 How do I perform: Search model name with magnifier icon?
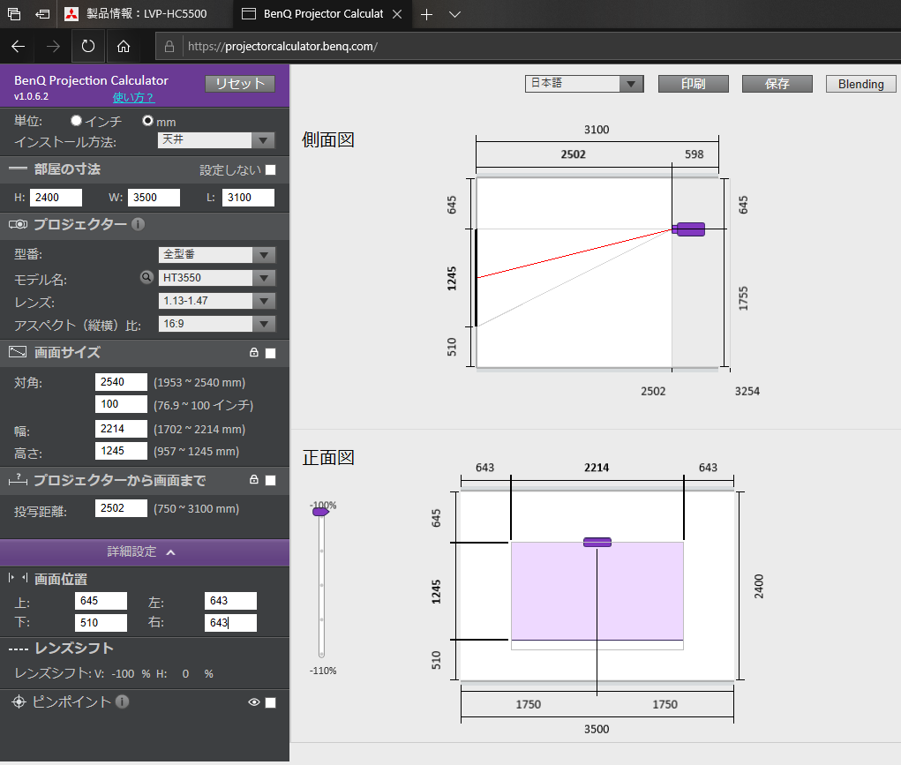(x=147, y=277)
